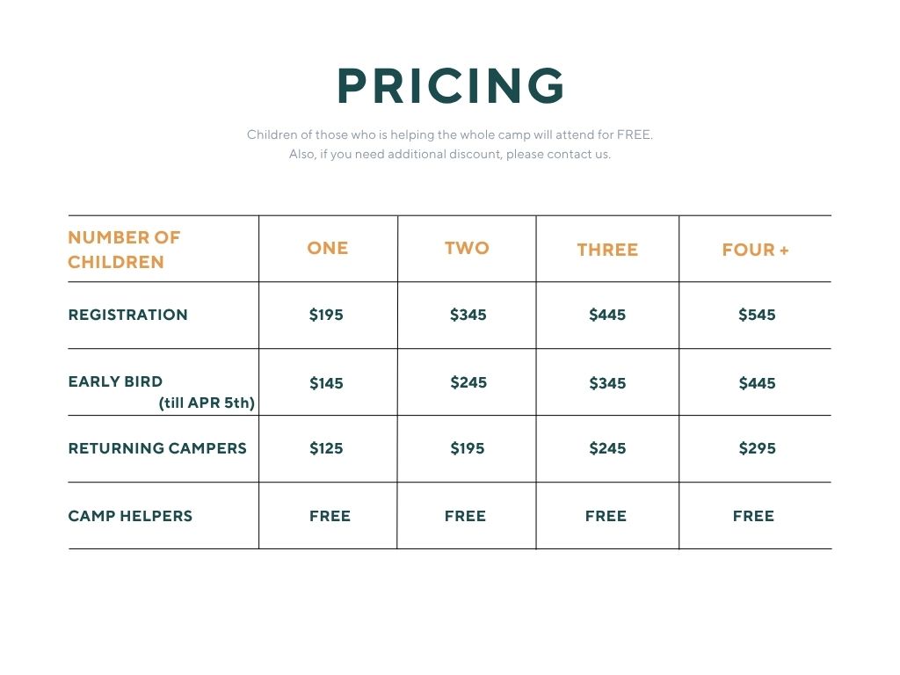Click the 'FOUR +' column header
This screenshot has height=675, width=900.
point(755,250)
